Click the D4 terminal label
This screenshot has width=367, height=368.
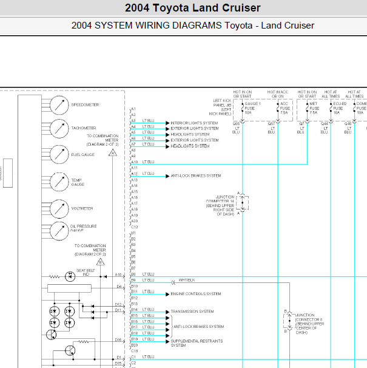[119, 287]
